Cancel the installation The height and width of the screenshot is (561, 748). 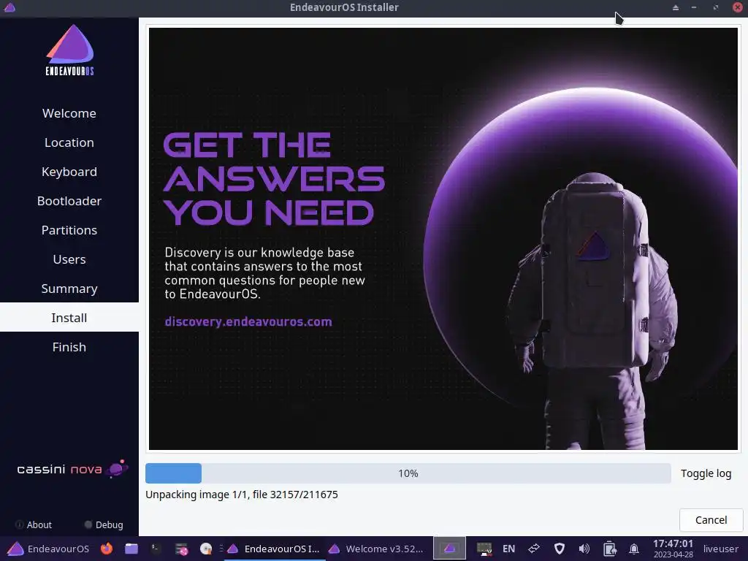tap(711, 519)
